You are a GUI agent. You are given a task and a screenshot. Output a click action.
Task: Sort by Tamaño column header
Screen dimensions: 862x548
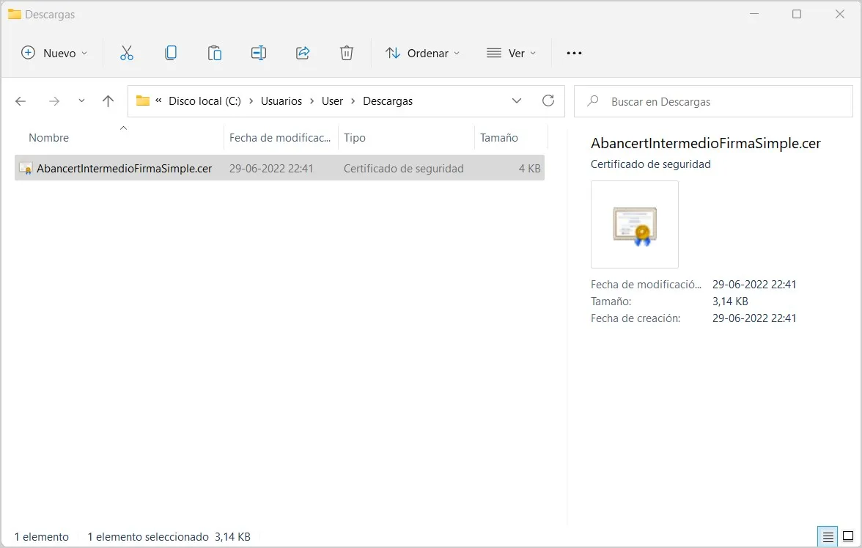point(498,138)
